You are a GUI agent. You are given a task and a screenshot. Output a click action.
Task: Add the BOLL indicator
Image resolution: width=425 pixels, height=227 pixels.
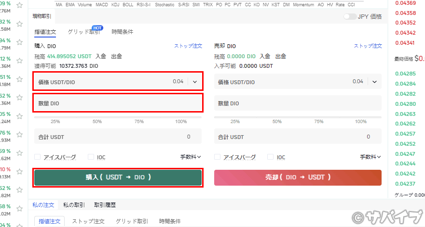(128, 5)
